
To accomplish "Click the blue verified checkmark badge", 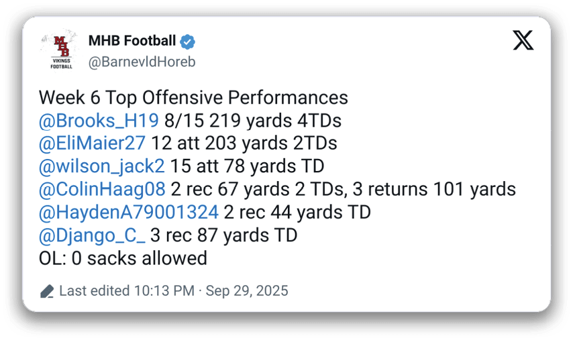I will [x=189, y=42].
